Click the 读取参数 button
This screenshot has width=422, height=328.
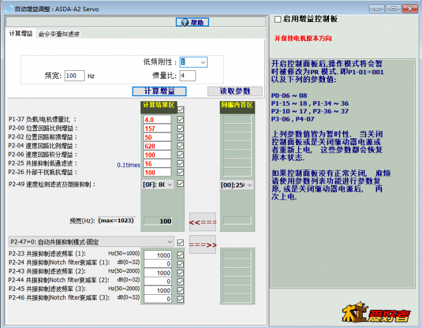[x=235, y=91]
